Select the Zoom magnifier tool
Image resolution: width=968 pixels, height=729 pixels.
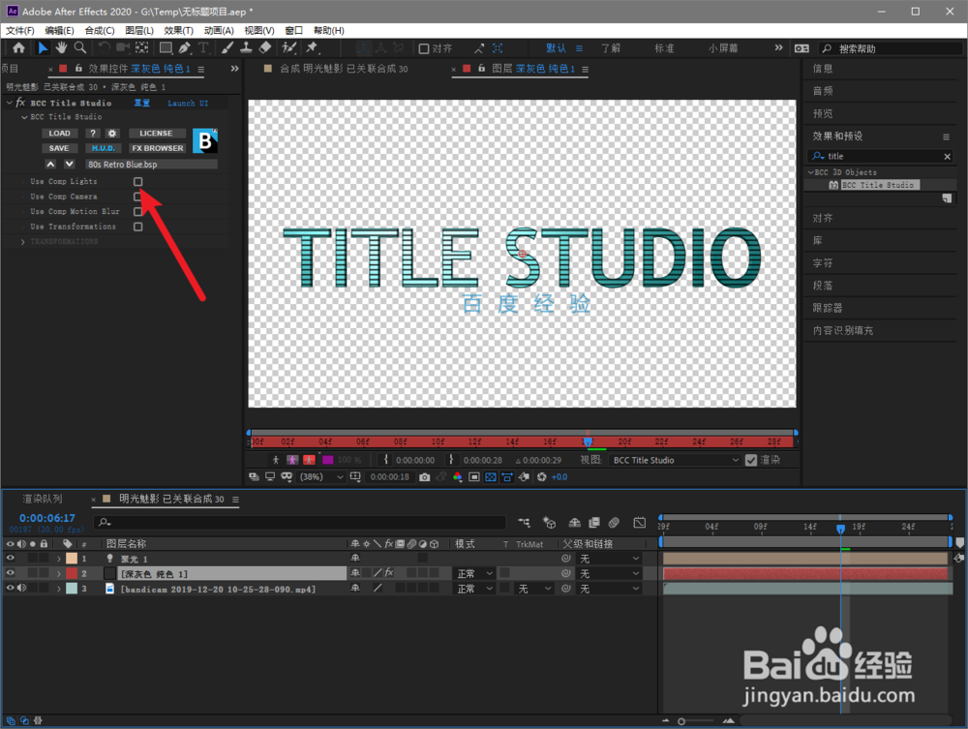pyautogui.click(x=79, y=47)
